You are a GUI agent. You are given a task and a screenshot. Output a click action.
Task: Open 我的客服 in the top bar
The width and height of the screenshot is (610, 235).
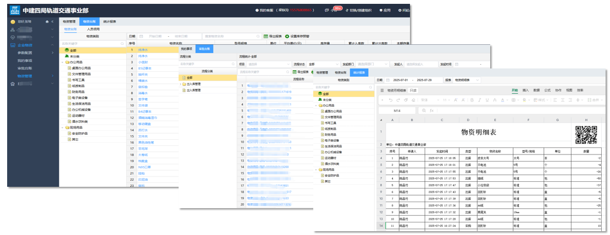[x=264, y=10]
